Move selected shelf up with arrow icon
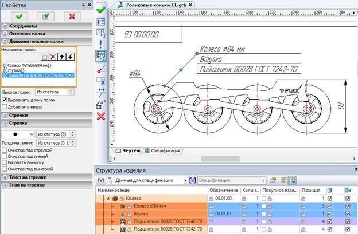358x234 pixels. (x=61, y=57)
